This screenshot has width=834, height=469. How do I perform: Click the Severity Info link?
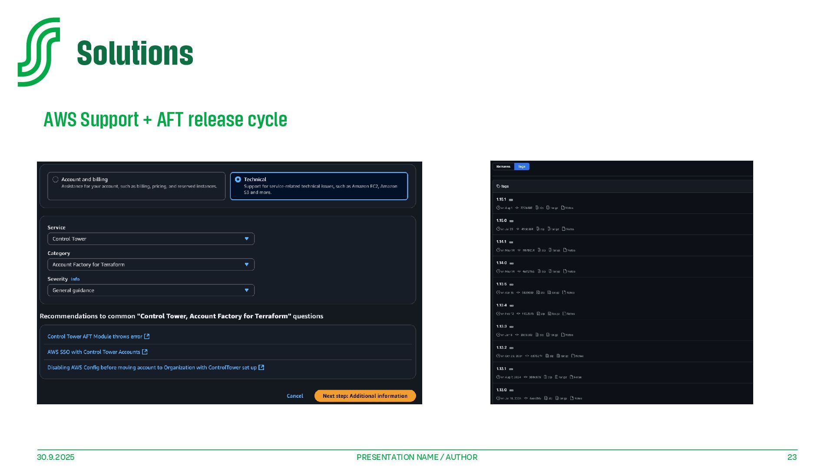coord(75,279)
